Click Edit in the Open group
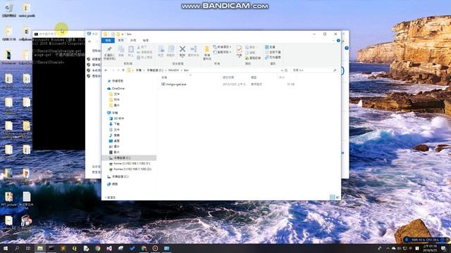This screenshot has height=253, width=451. tap(251, 53)
